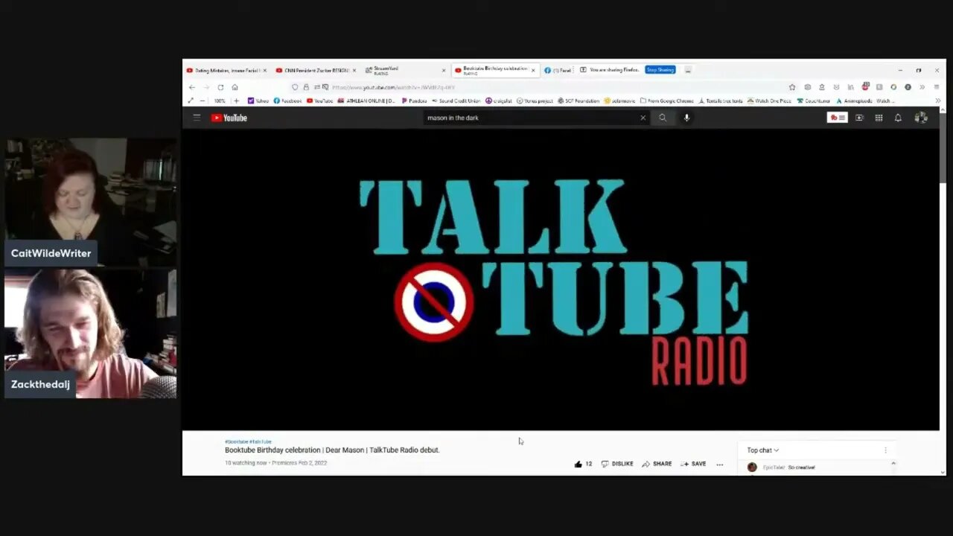This screenshot has width=953, height=536.
Task: Clear the YouTube search box text
Action: (x=643, y=118)
